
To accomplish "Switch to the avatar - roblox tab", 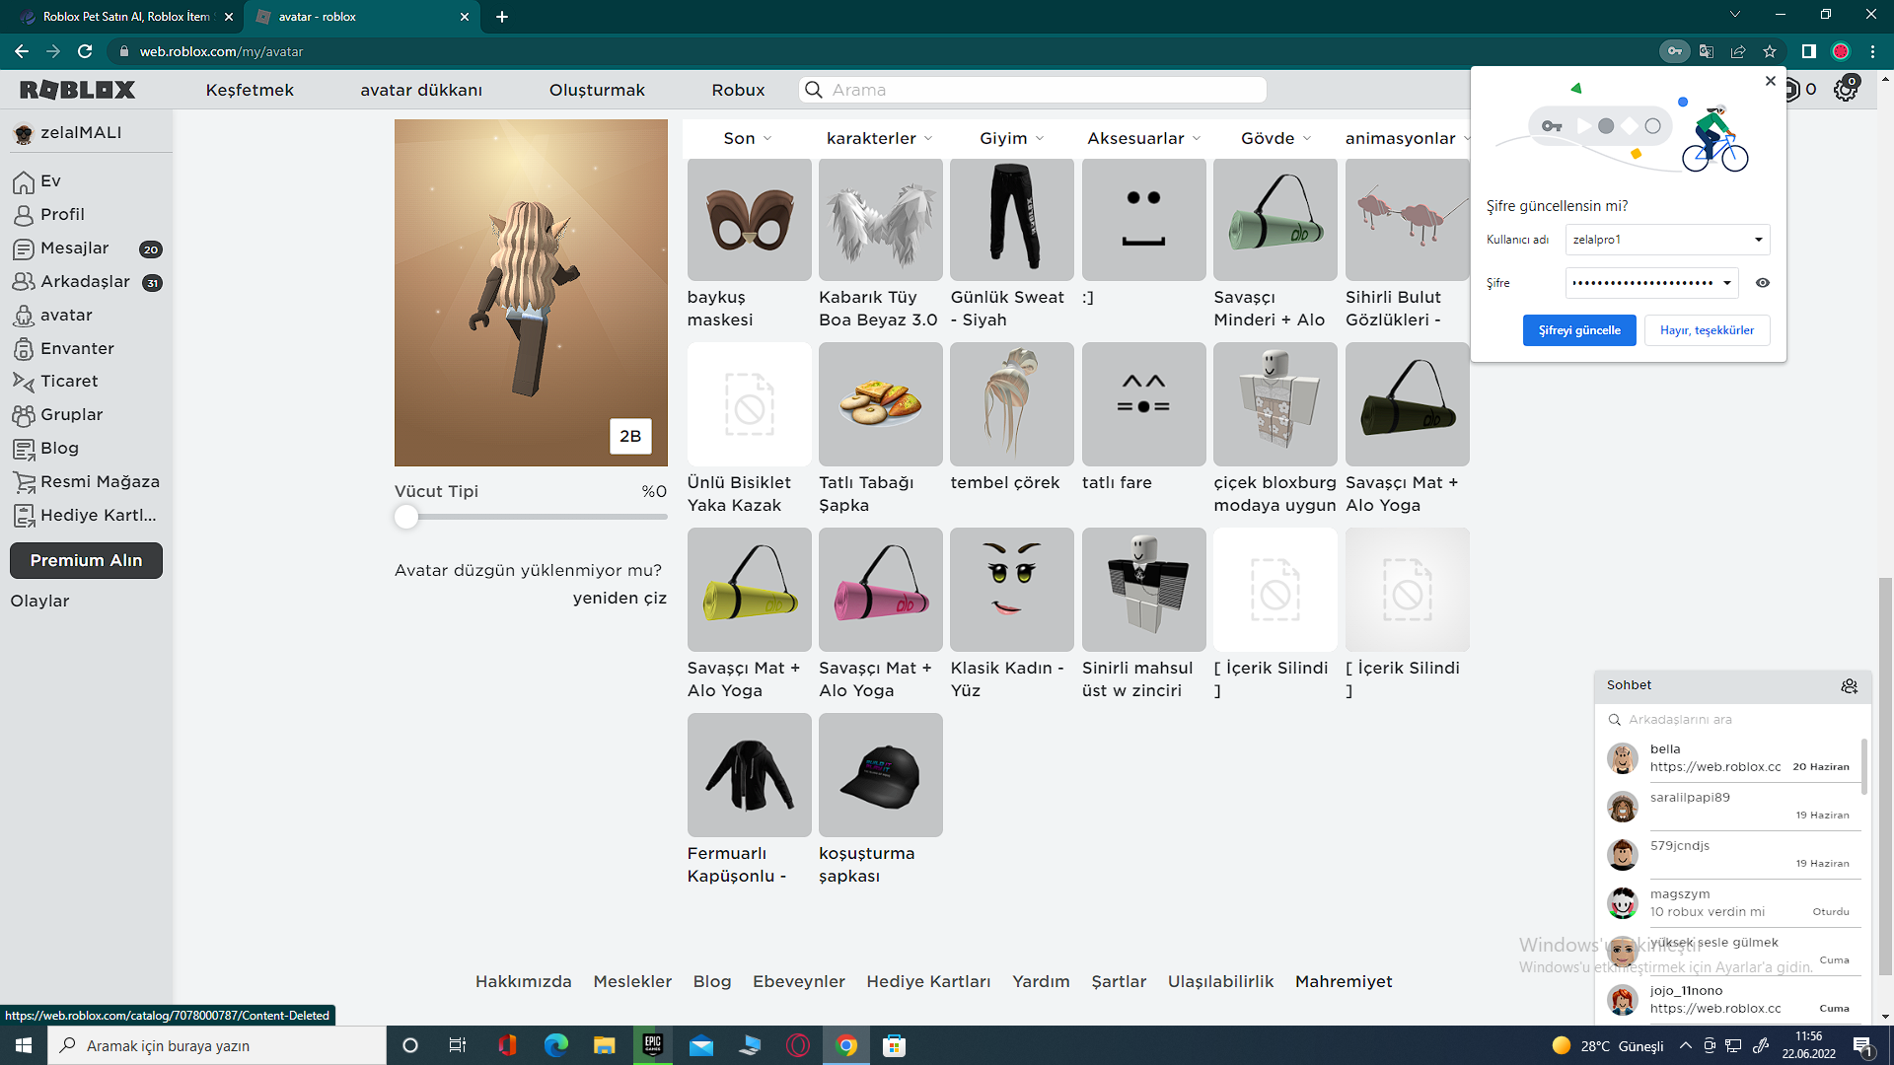I will pos(361,17).
